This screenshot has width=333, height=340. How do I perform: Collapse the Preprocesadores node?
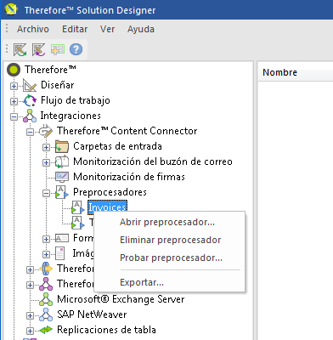pos(46,193)
